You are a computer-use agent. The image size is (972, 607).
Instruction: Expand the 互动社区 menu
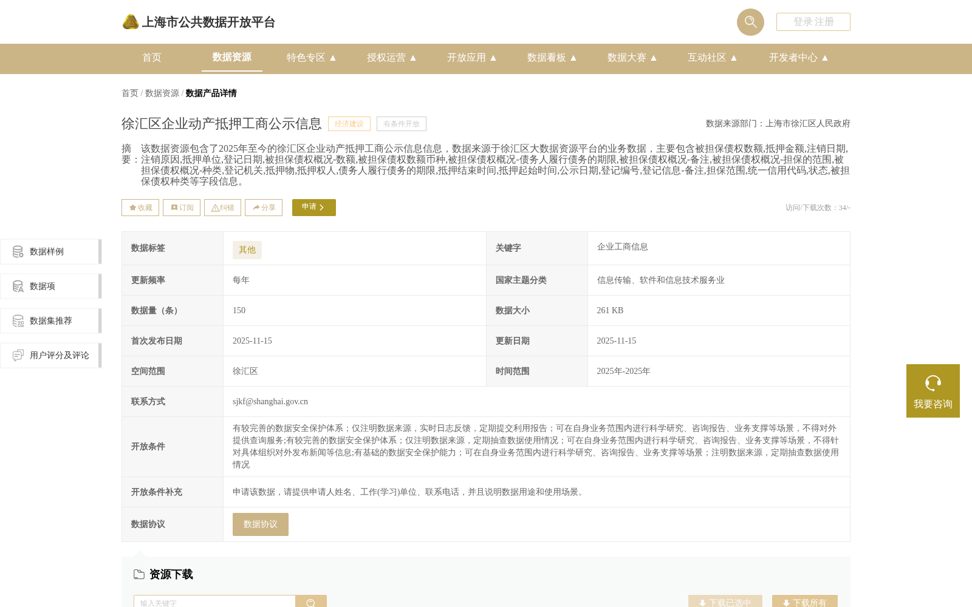(x=713, y=58)
